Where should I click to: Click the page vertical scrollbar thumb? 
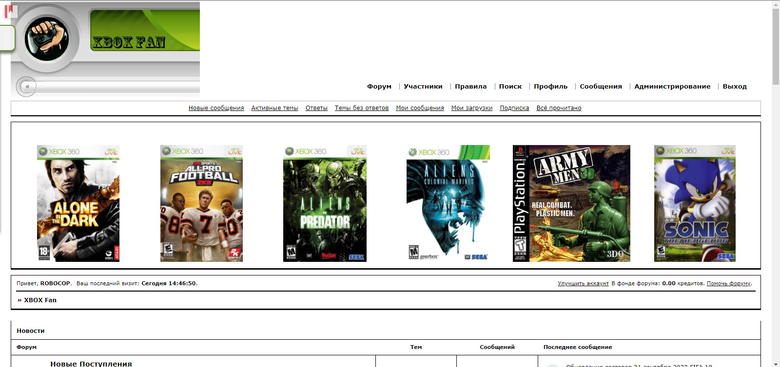776,46
